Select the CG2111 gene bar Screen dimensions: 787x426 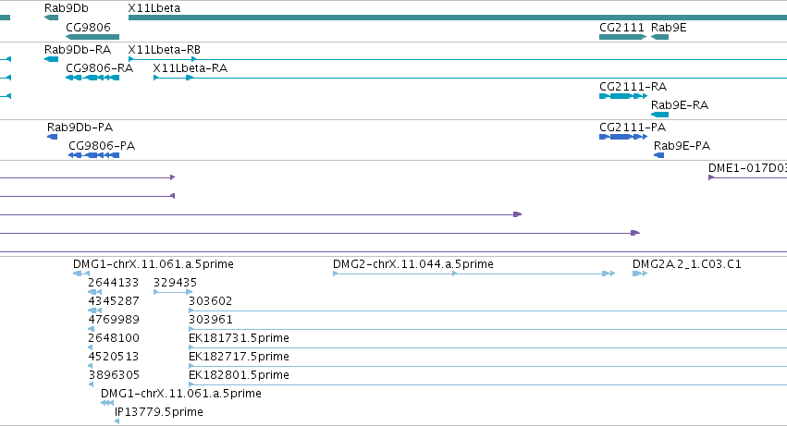click(623, 37)
